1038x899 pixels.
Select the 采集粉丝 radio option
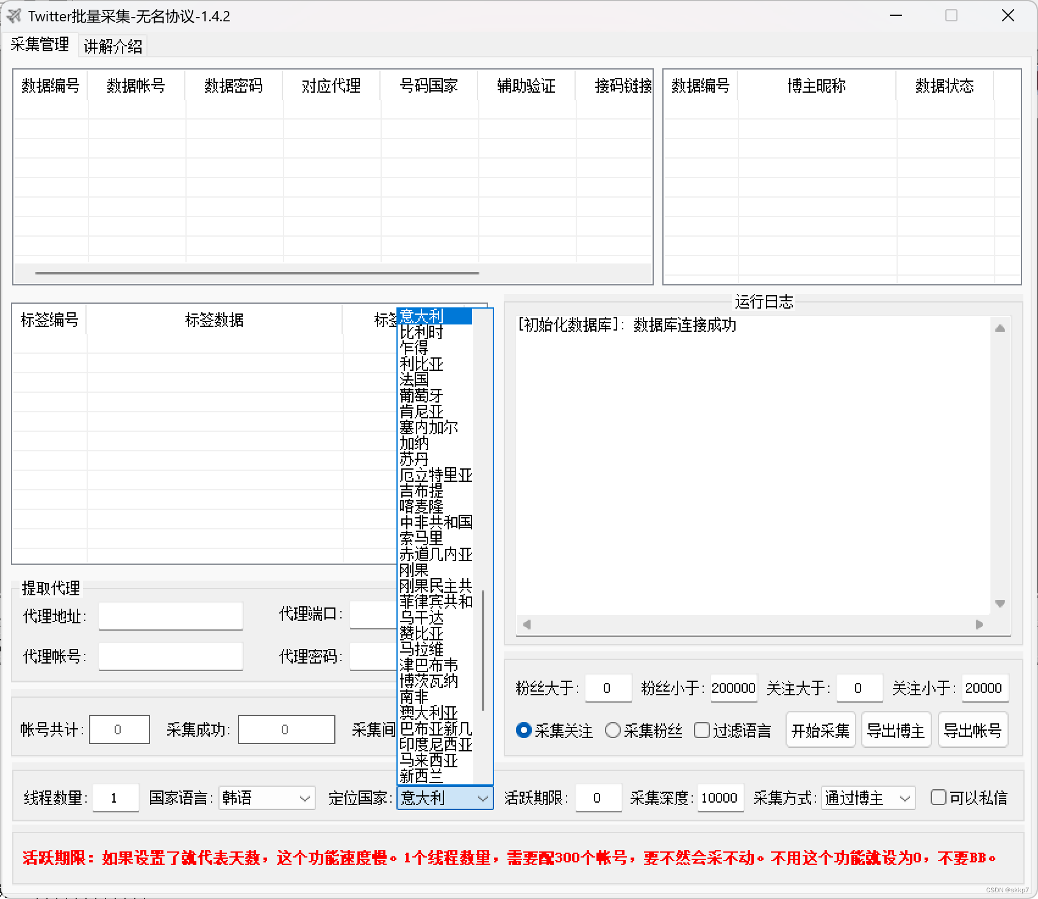pos(614,730)
